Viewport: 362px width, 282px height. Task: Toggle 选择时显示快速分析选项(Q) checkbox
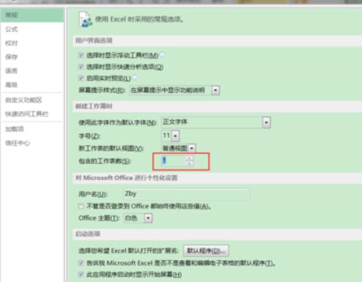click(x=81, y=67)
